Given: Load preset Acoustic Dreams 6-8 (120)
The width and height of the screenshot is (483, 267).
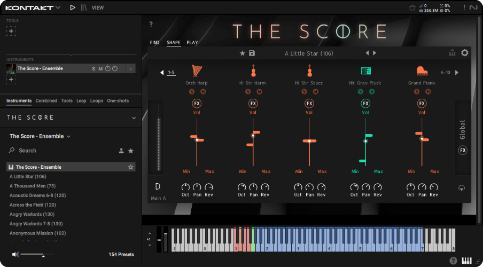Looking at the screenshot, I should point(37,195).
